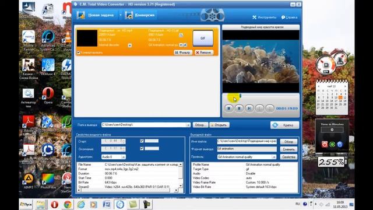Toggle the checkbox beside the Старт time
Screen dimensions: 373x210
142,141
